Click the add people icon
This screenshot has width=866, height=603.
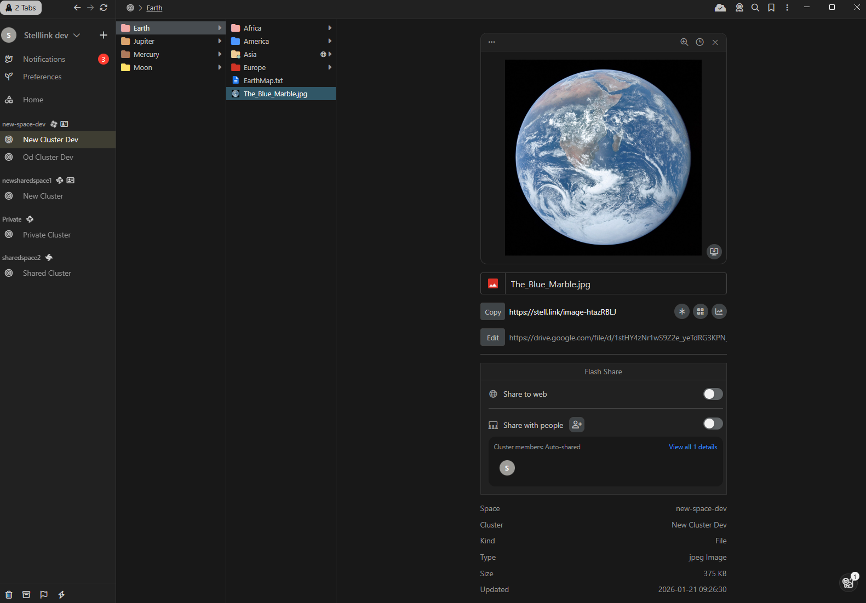click(576, 425)
